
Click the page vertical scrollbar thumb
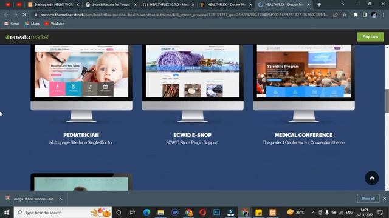click(387, 101)
